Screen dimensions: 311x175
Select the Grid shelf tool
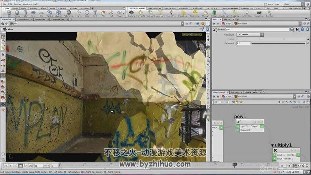coord(41,13)
